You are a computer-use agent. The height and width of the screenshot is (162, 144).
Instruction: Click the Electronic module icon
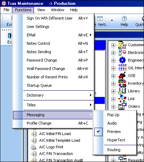(x=122, y=52)
